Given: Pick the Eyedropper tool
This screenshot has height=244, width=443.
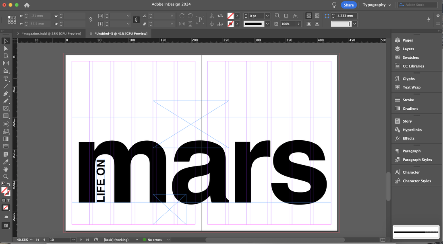Looking at the screenshot, I should 6,162.
